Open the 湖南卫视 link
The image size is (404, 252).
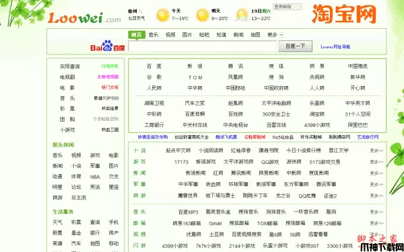(x=154, y=103)
